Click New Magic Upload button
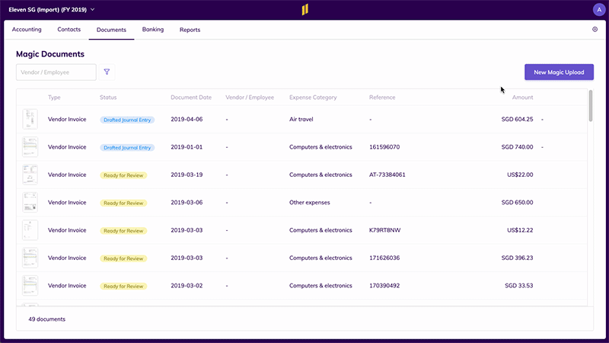The width and height of the screenshot is (609, 343). click(559, 72)
